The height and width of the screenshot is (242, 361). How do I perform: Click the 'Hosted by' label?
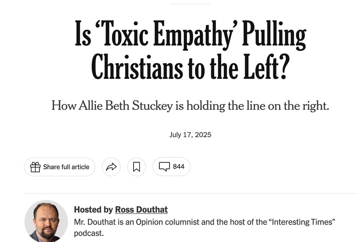tap(93, 209)
